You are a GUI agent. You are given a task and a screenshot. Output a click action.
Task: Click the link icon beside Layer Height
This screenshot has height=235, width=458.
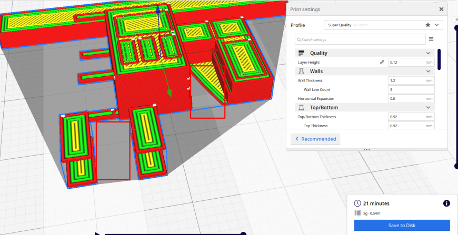click(x=382, y=62)
